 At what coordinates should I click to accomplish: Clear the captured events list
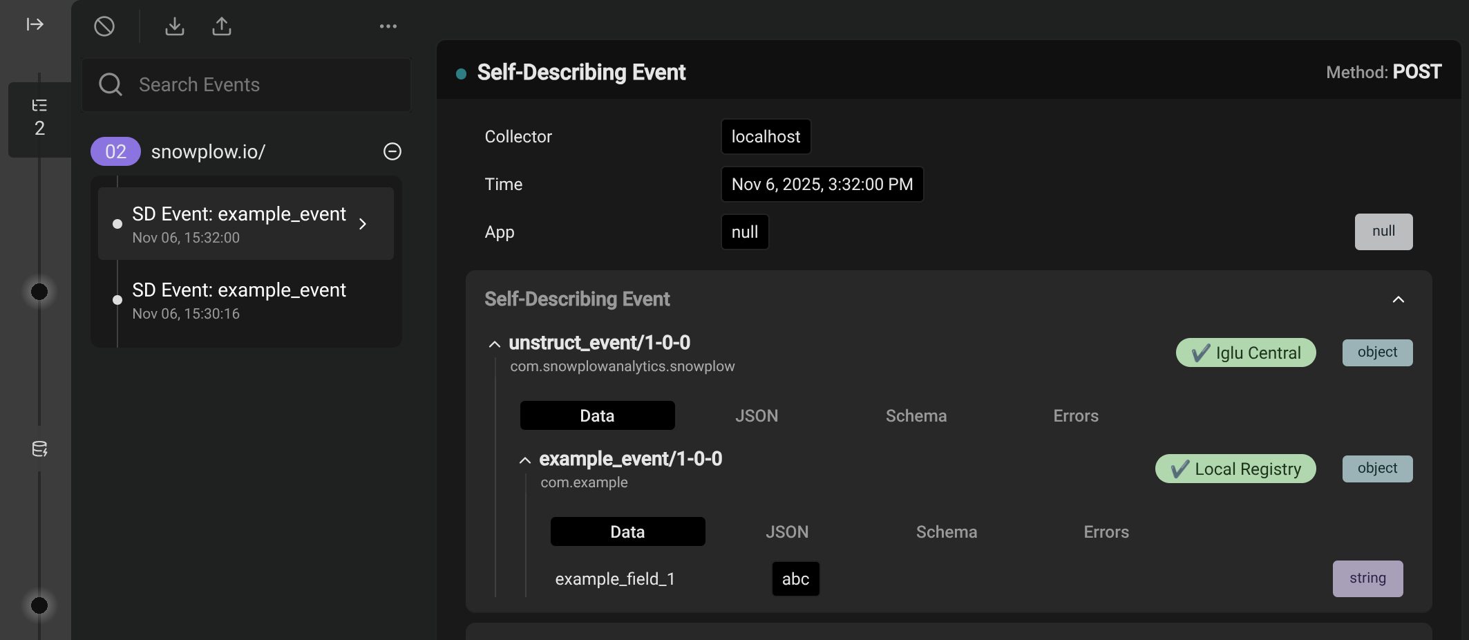tap(105, 26)
